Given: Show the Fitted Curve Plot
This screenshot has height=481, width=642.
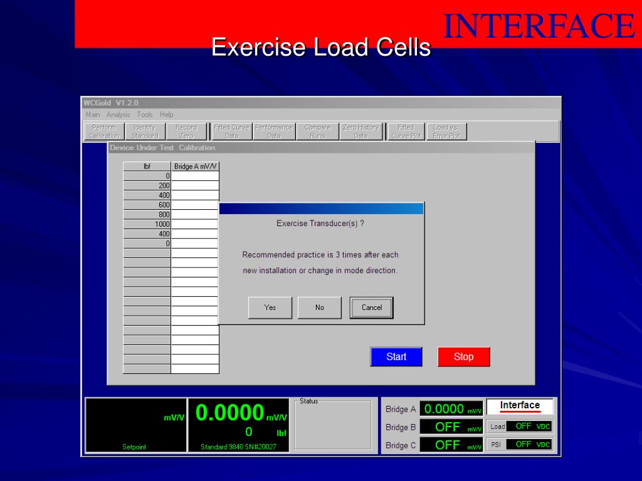Looking at the screenshot, I should (406, 132).
